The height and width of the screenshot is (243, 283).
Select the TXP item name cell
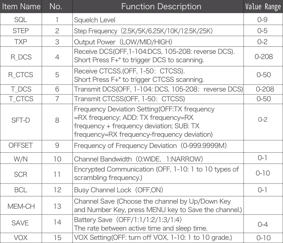coord(21,41)
